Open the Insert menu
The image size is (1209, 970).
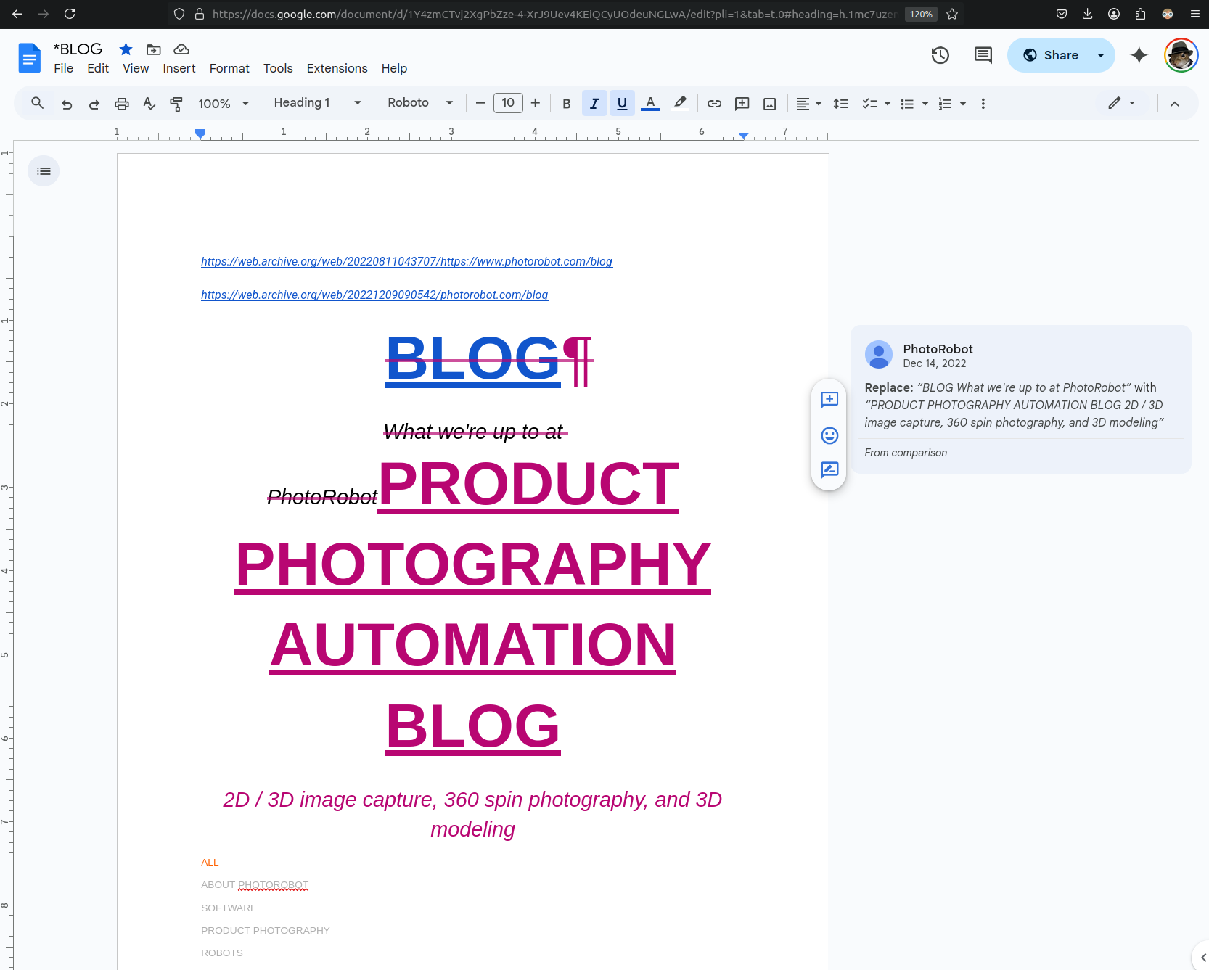tap(179, 68)
